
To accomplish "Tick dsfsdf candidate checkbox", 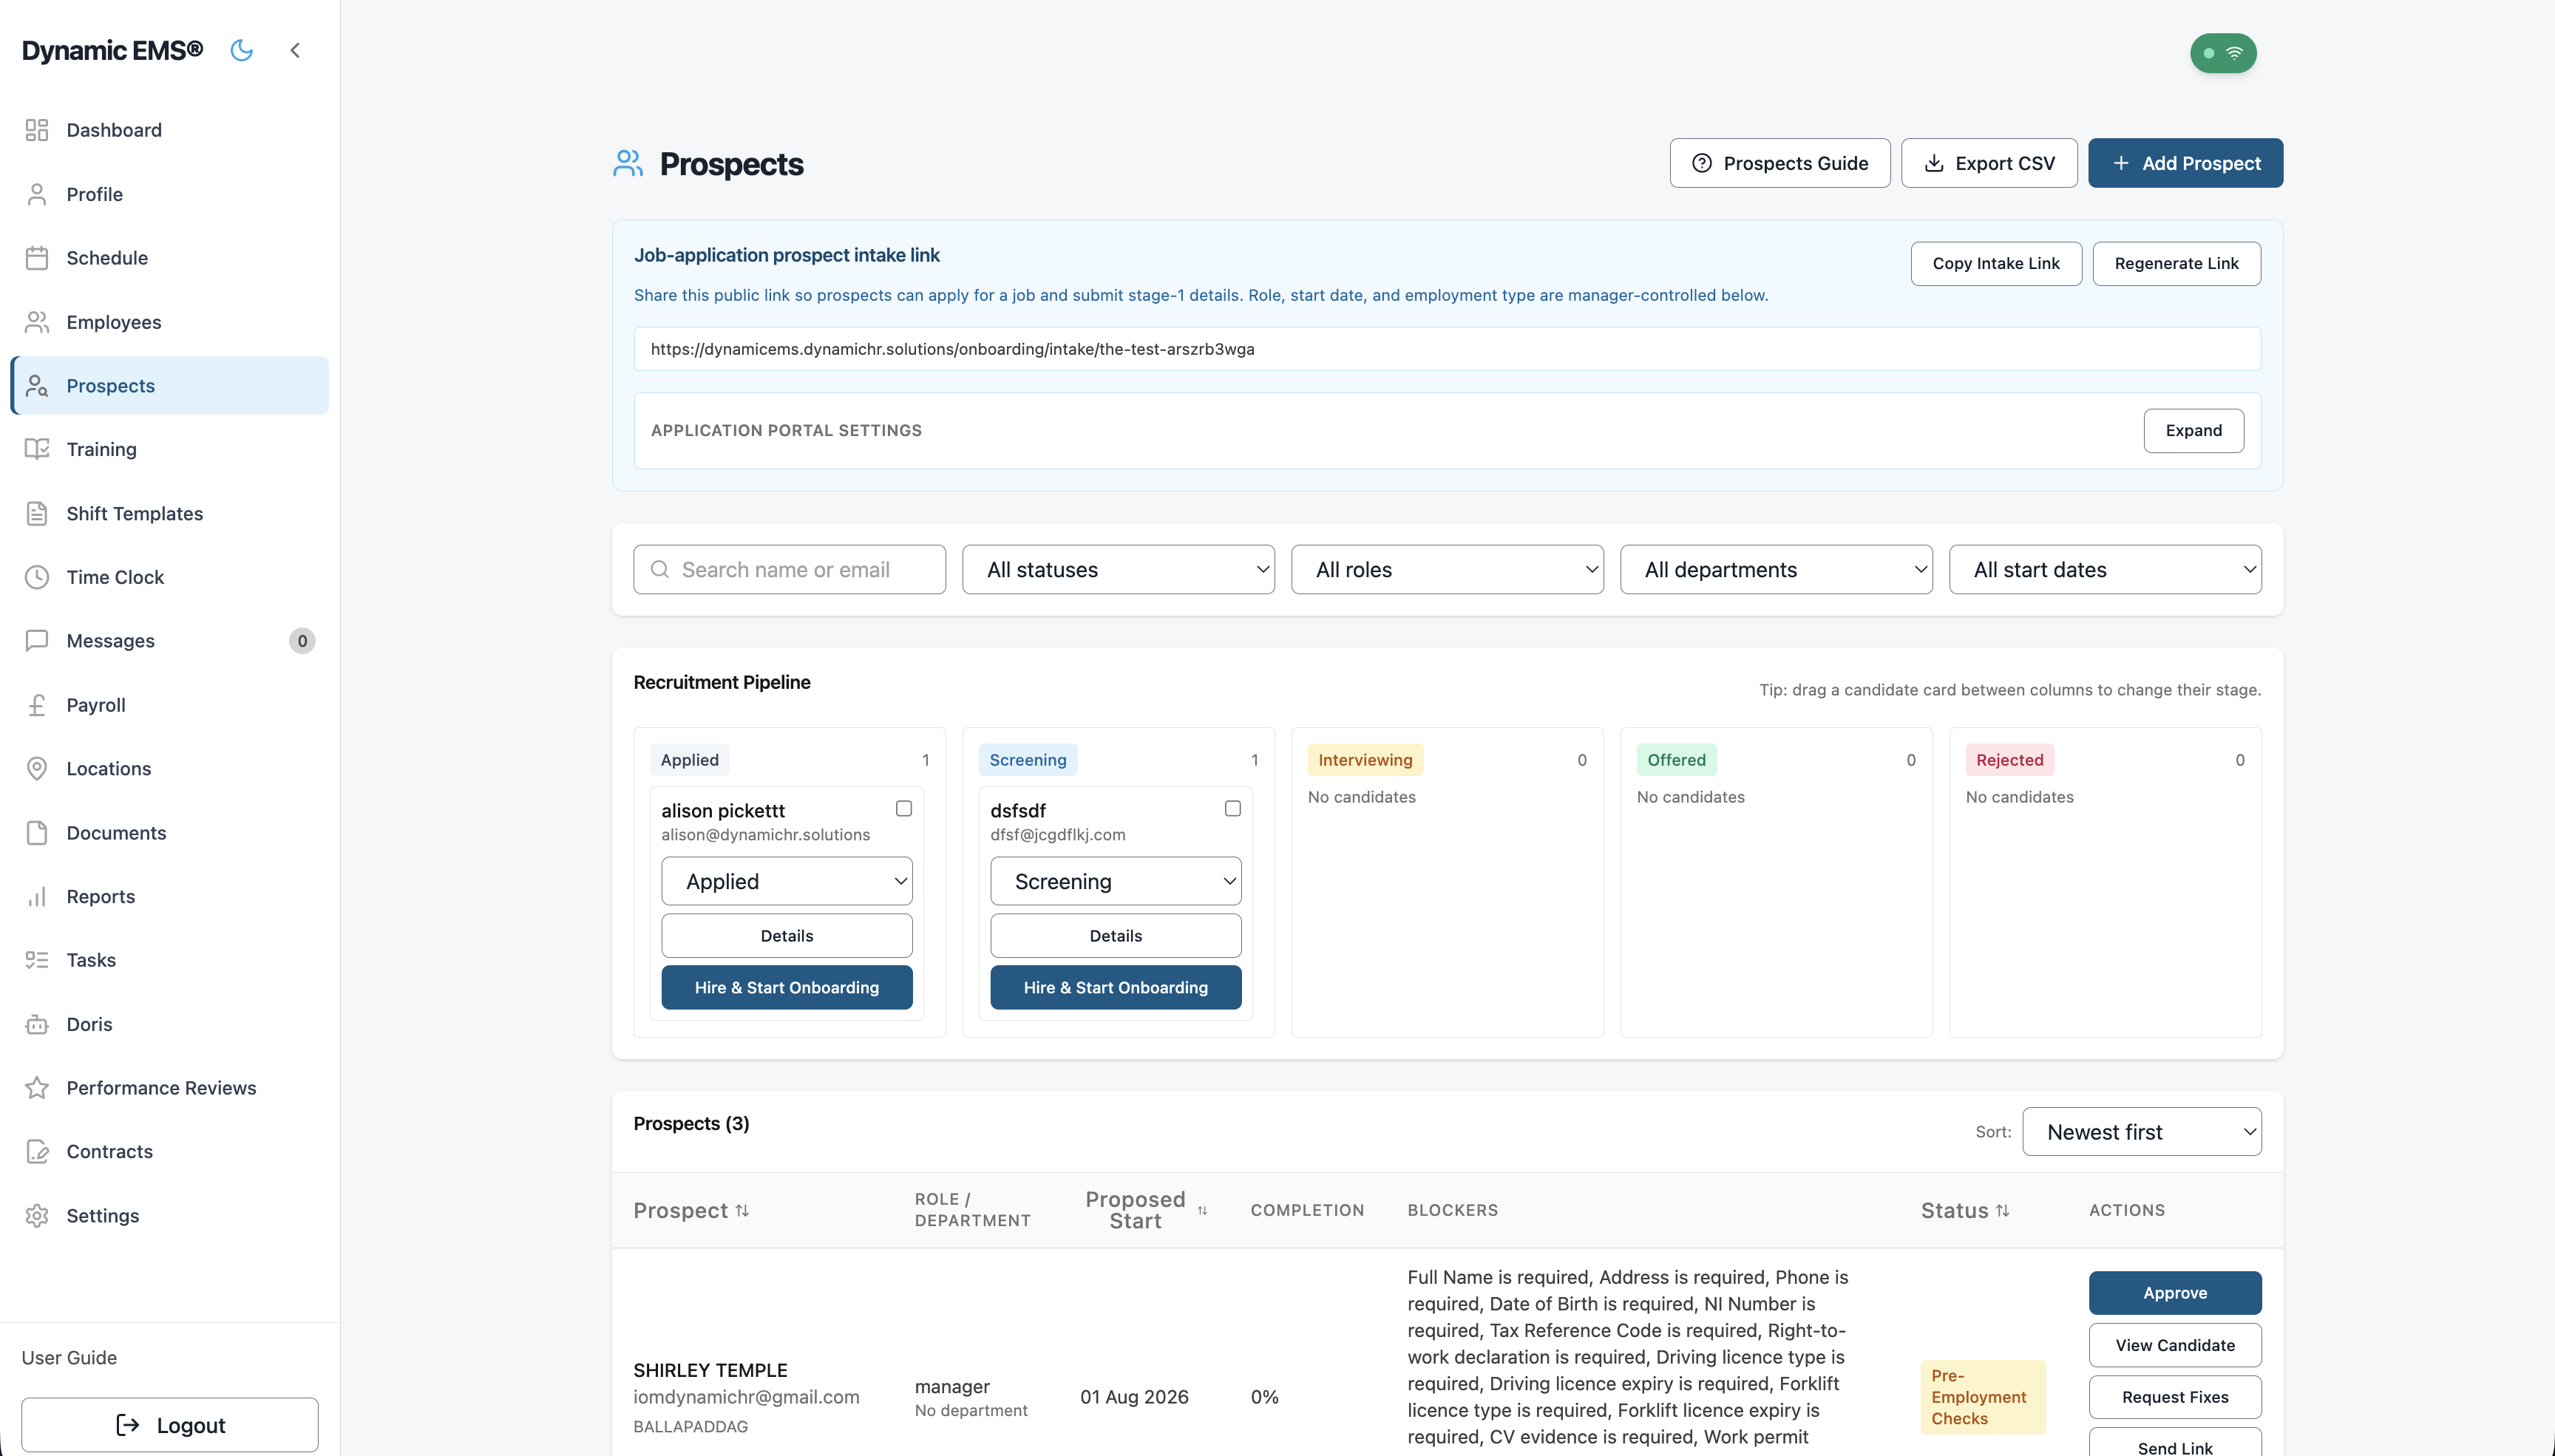I will pyautogui.click(x=1233, y=808).
